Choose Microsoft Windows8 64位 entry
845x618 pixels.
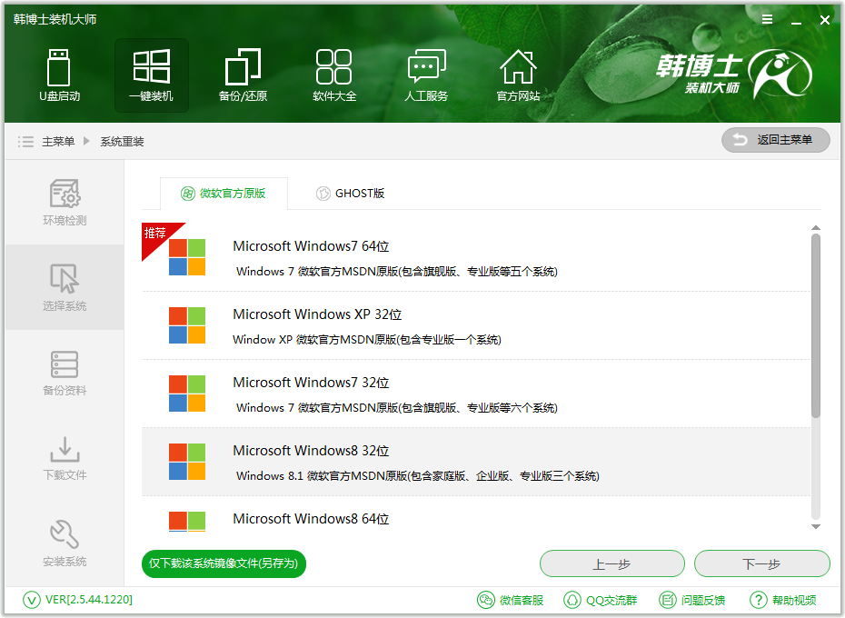tap(476, 513)
